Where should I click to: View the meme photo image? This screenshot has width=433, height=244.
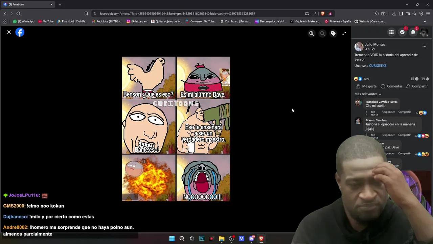[x=176, y=129]
